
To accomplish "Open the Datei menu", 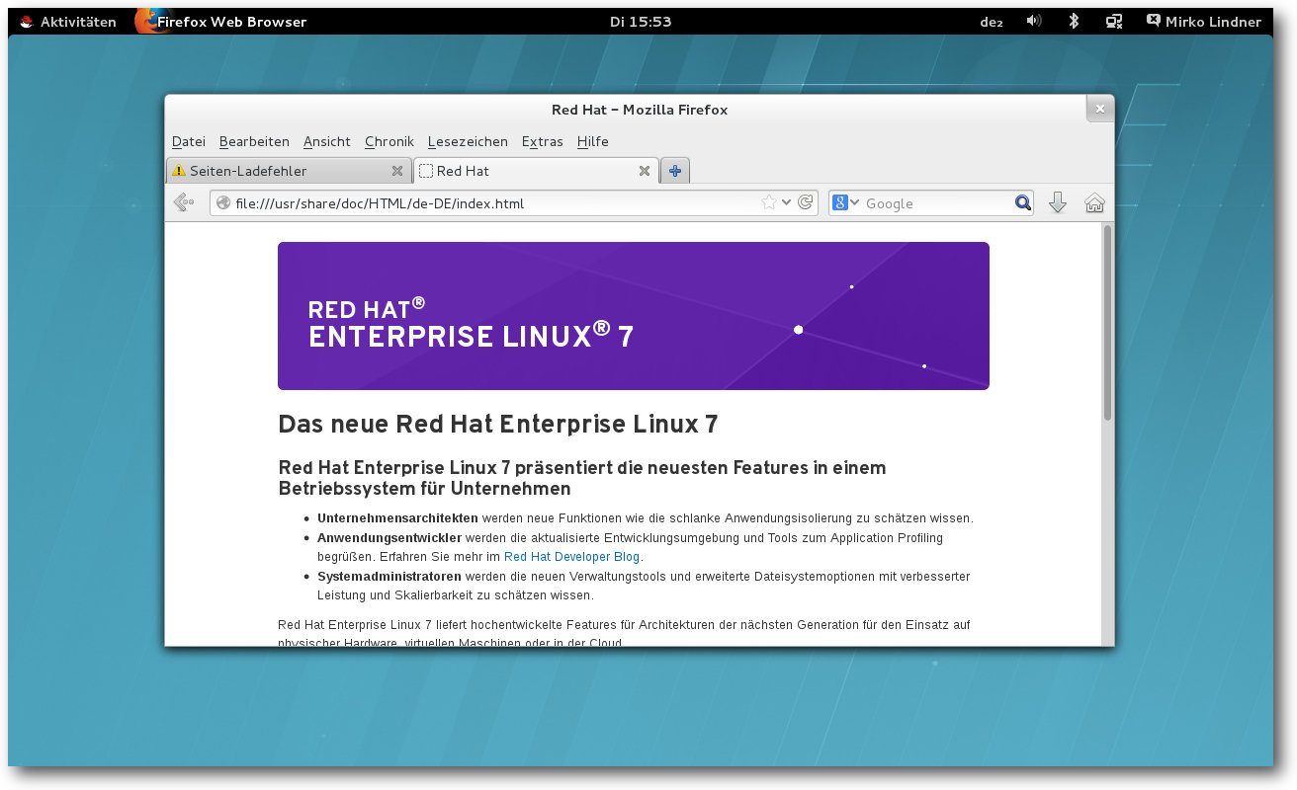I will point(189,141).
